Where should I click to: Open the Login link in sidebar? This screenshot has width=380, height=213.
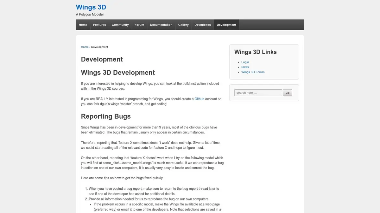(x=245, y=62)
